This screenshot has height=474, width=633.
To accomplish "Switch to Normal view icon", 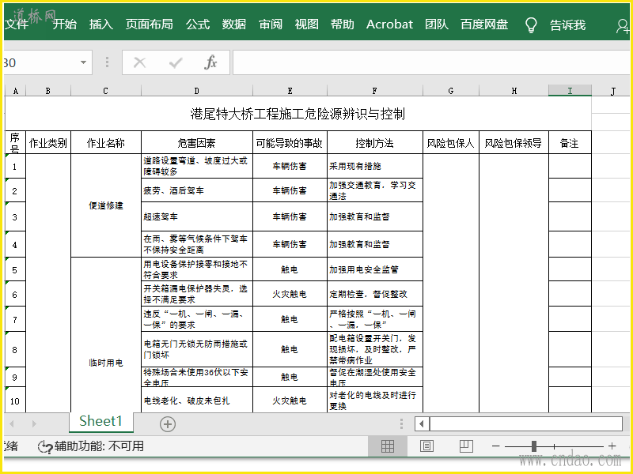I will coord(388,446).
